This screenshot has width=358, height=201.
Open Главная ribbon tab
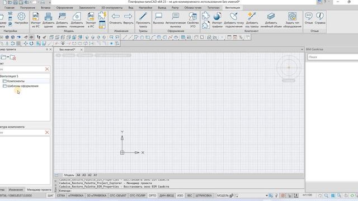(x=10, y=8)
